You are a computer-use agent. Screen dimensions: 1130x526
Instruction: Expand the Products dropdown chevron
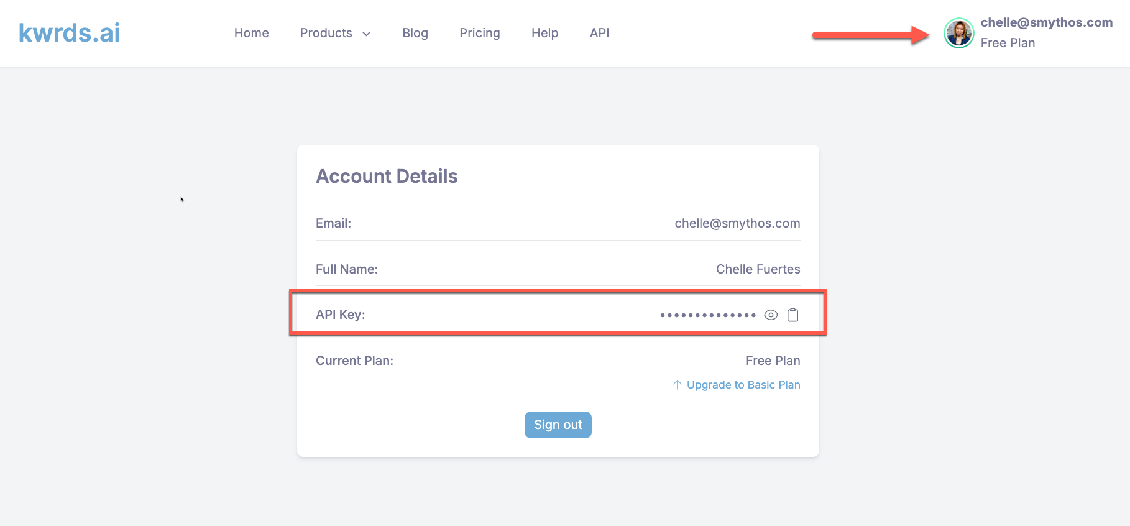click(367, 34)
